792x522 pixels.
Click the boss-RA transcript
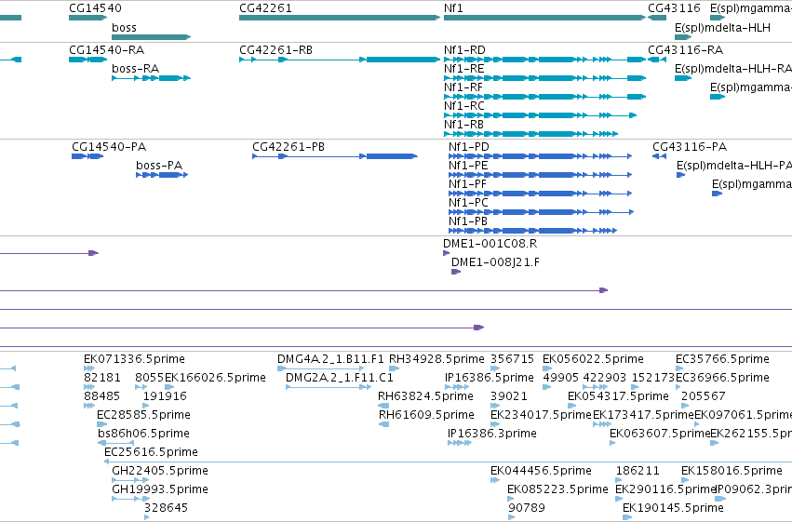tap(151, 78)
